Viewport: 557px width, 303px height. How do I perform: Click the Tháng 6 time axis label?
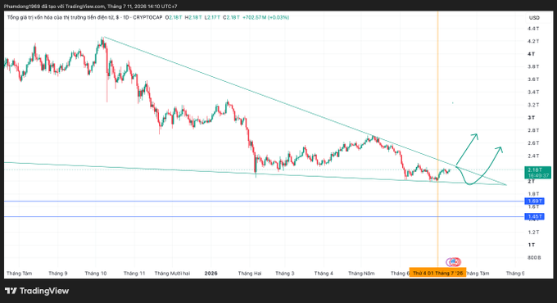coord(400,274)
